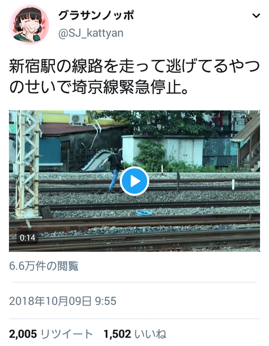Click the like count number 1,502
Screen dimensions: 269x346
click(117, 334)
